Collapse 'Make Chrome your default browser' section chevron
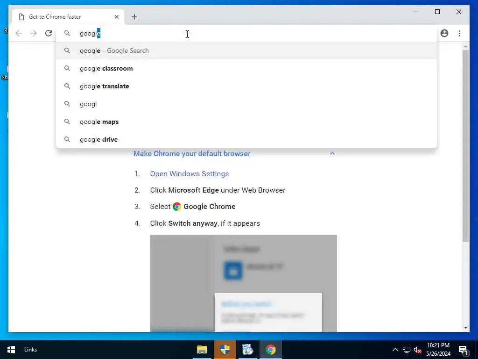 [x=332, y=153]
